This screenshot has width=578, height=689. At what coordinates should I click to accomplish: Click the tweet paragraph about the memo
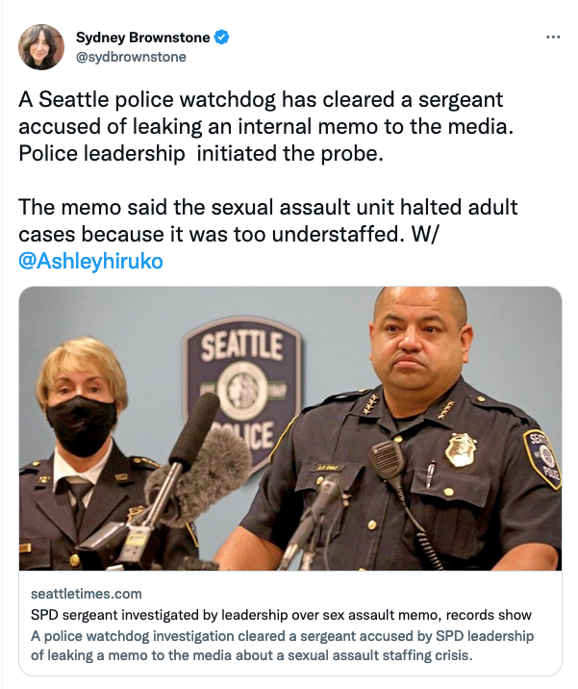(x=268, y=234)
